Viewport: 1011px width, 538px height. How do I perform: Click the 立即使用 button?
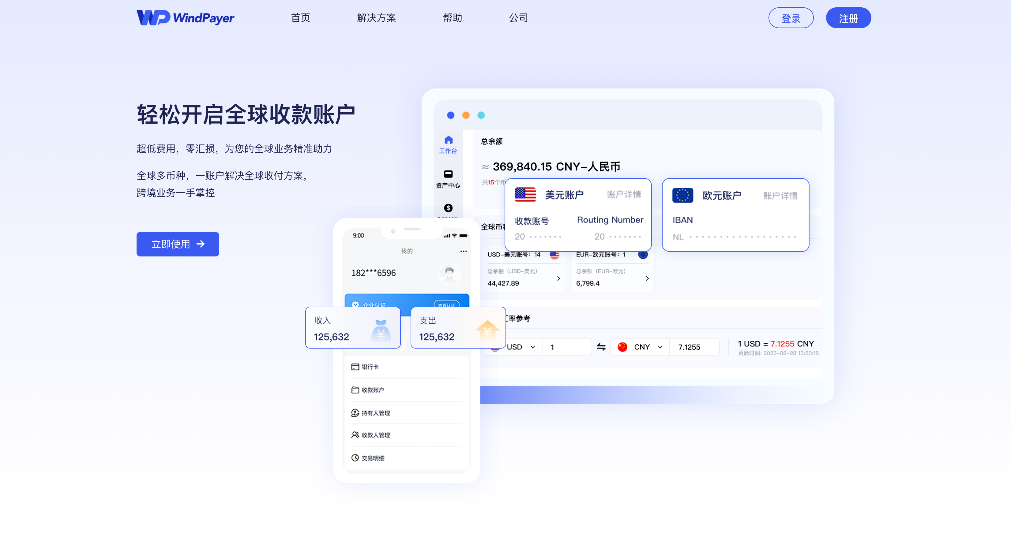178,244
